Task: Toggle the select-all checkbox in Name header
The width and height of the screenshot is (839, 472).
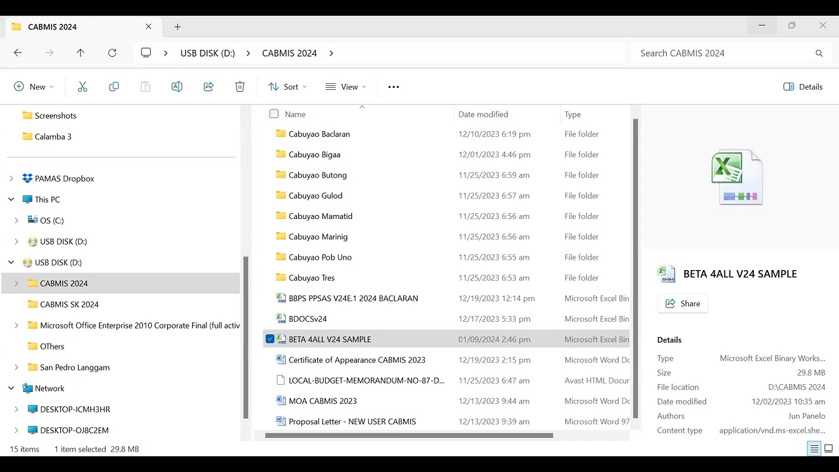Action: point(274,114)
